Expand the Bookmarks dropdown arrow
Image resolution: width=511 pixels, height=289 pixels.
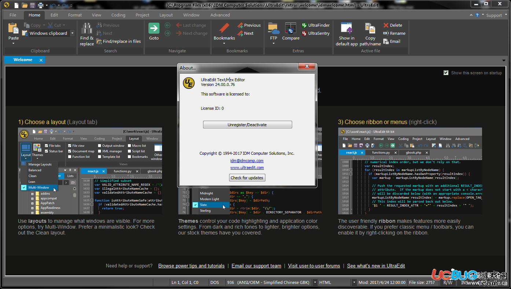[224, 44]
